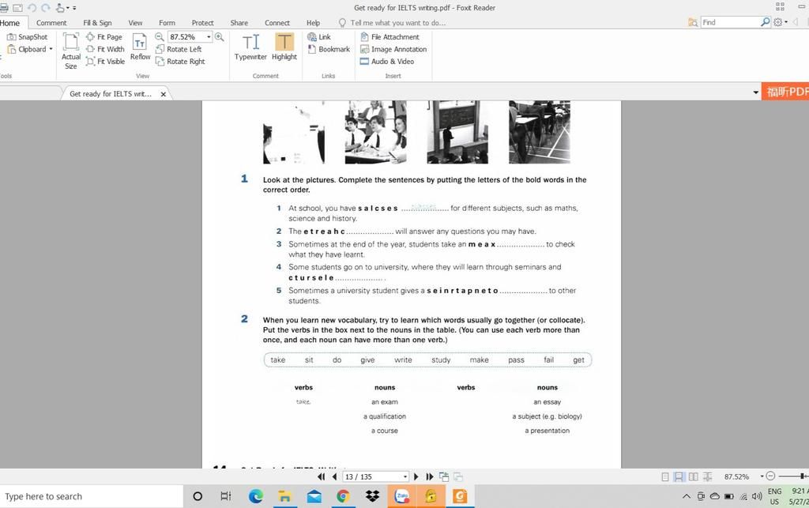The width and height of the screenshot is (809, 508).
Task: Activate Reflow mode
Action: (x=140, y=47)
